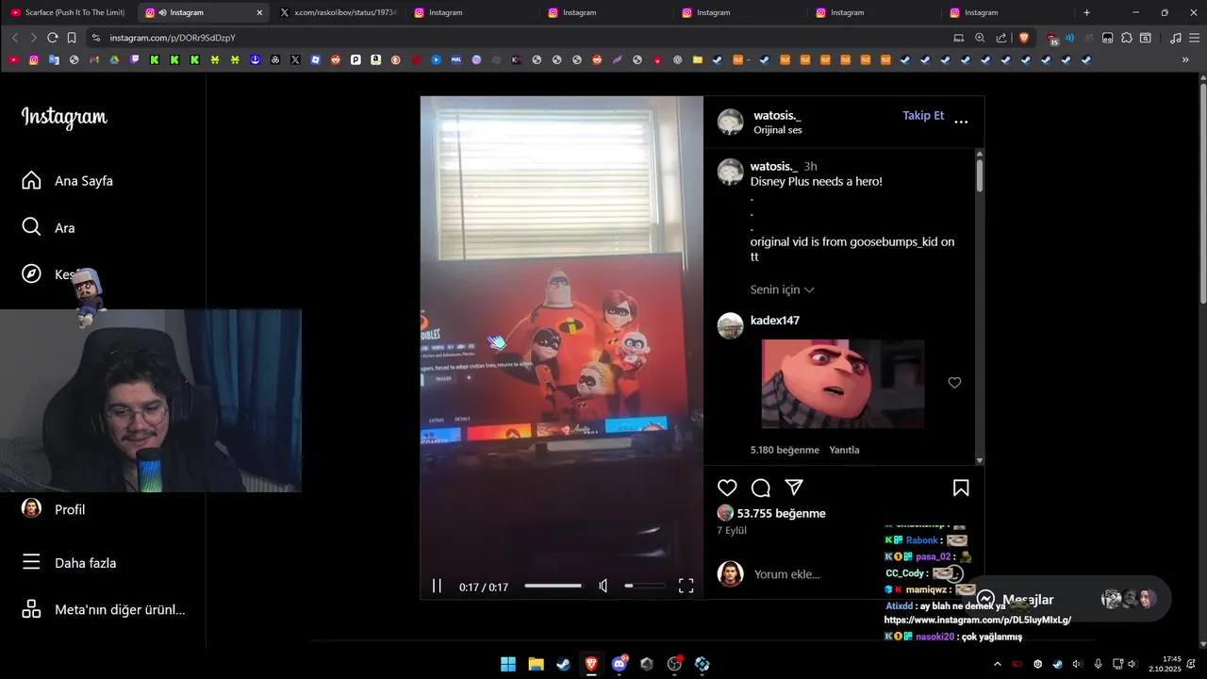This screenshot has height=679, width=1207.
Task: Enter fullscreen mode for the video
Action: (x=686, y=587)
